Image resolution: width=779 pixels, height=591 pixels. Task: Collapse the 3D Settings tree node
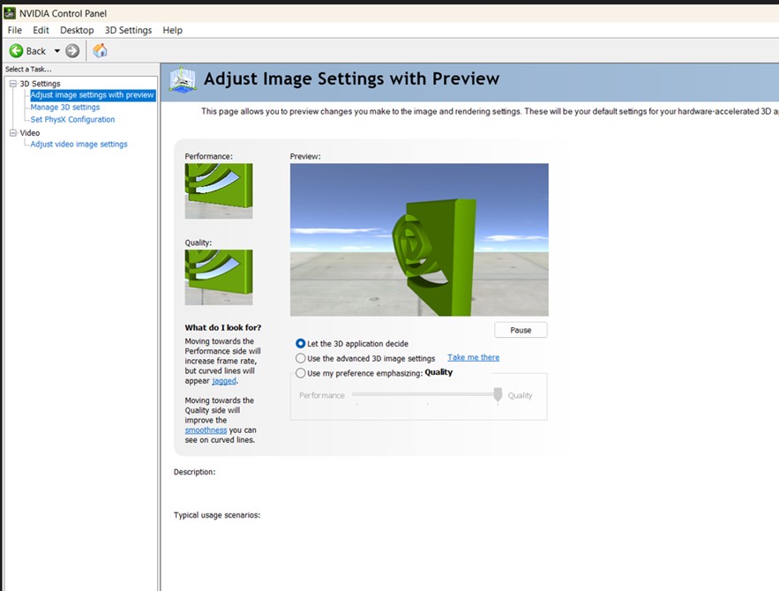[x=12, y=84]
